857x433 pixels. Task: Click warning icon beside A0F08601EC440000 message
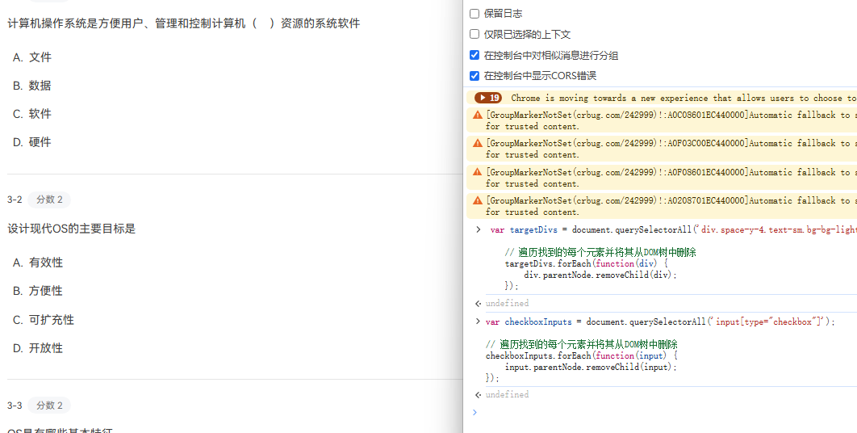click(x=478, y=173)
